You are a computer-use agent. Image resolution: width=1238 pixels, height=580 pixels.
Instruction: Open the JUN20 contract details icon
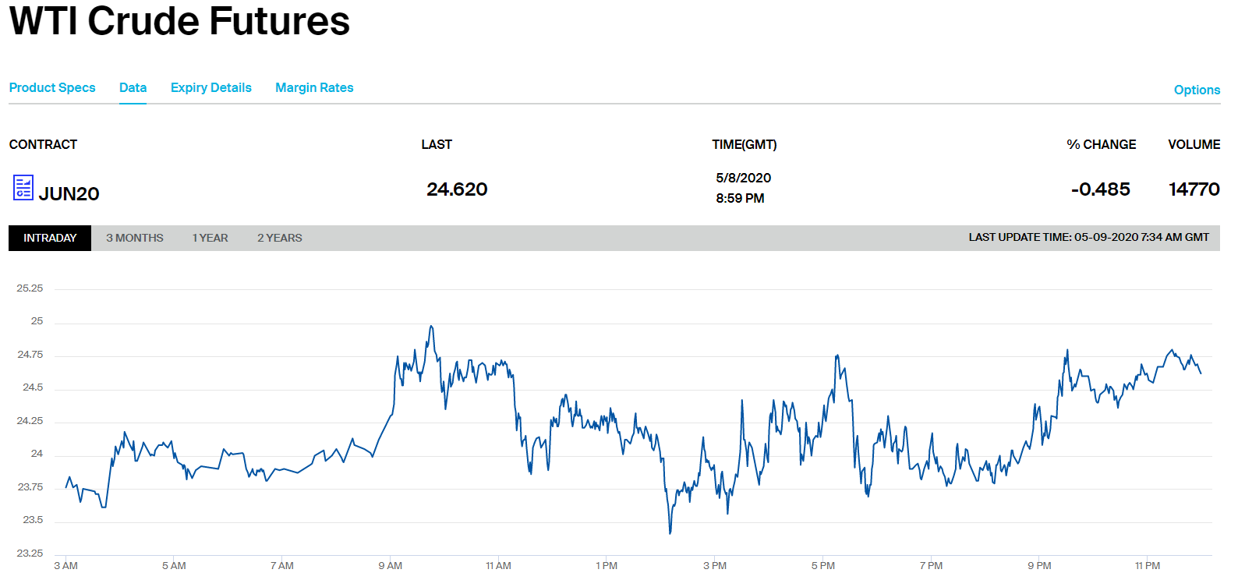[23, 188]
